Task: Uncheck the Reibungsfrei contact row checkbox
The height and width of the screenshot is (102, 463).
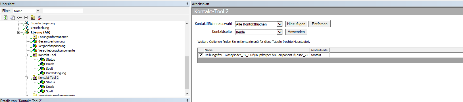Action: click(201, 55)
